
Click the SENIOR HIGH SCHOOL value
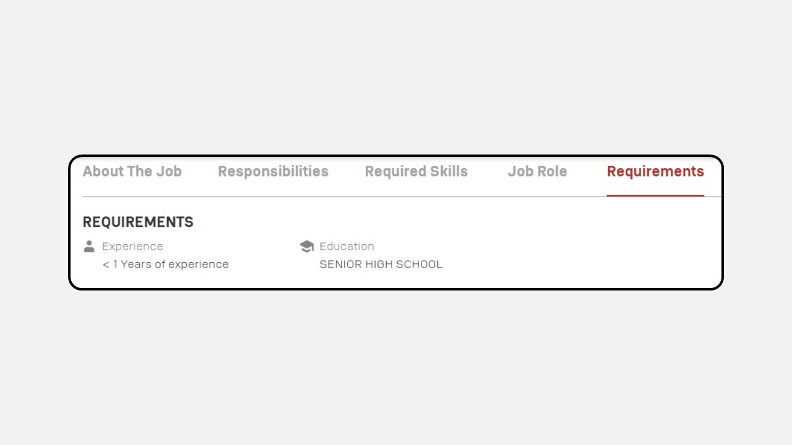coord(381,264)
